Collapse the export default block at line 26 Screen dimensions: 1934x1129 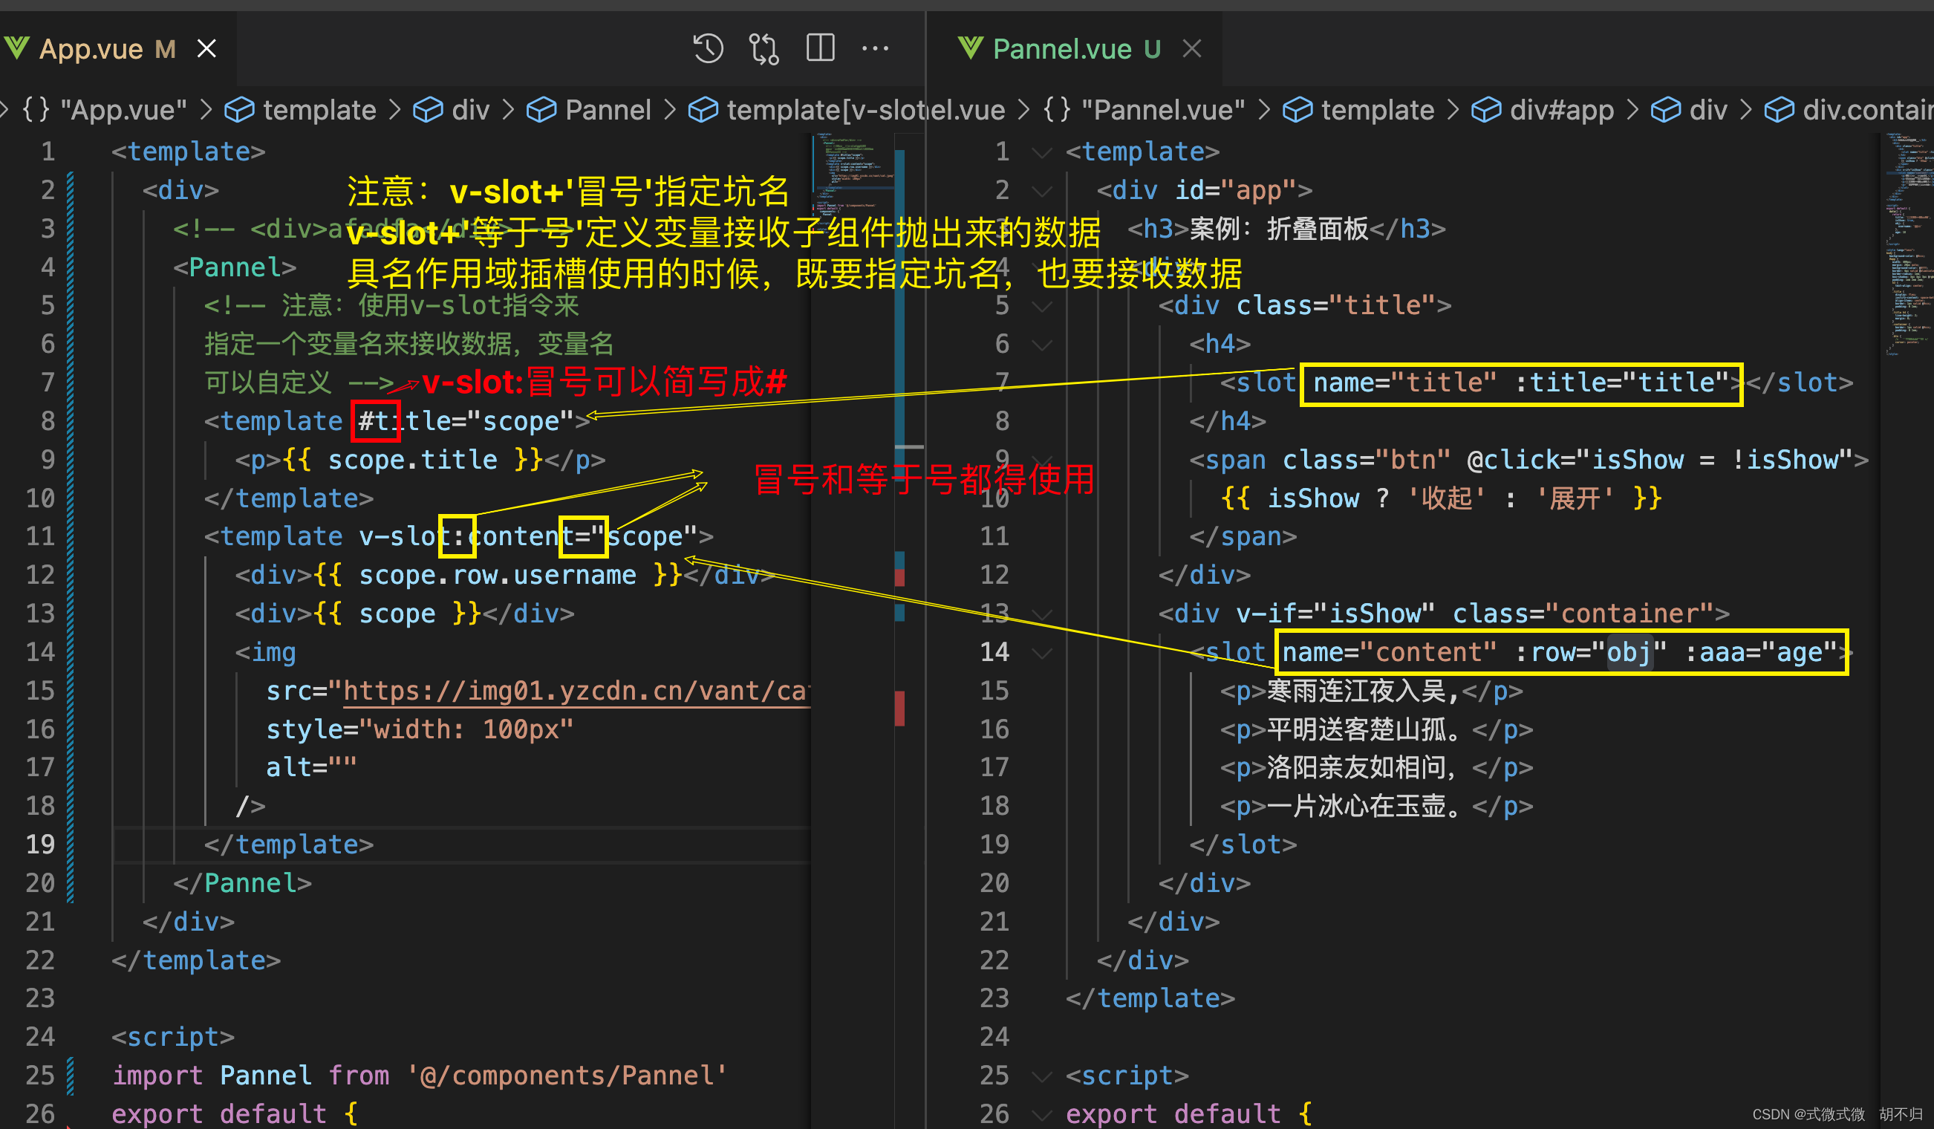(x=1041, y=1113)
